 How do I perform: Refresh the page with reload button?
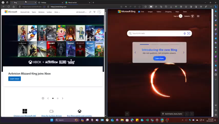(8, 7)
